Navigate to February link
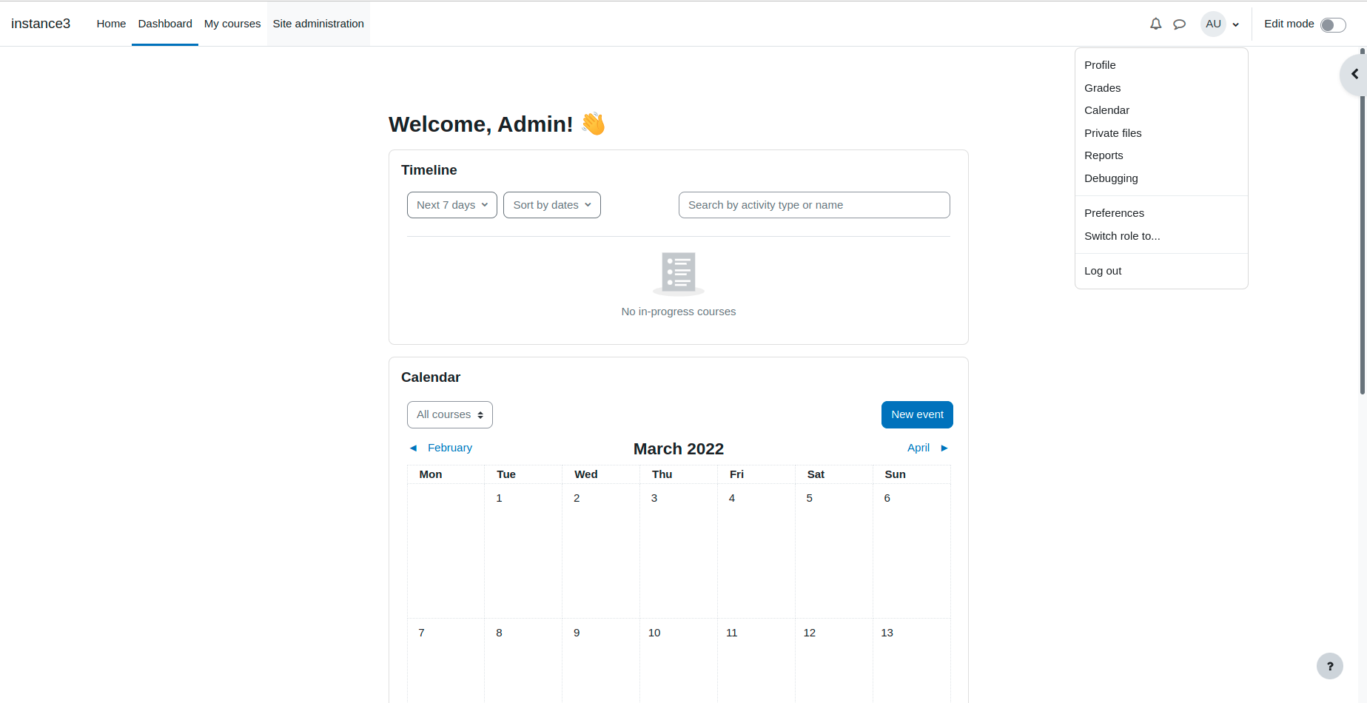The image size is (1367, 703). click(450, 448)
